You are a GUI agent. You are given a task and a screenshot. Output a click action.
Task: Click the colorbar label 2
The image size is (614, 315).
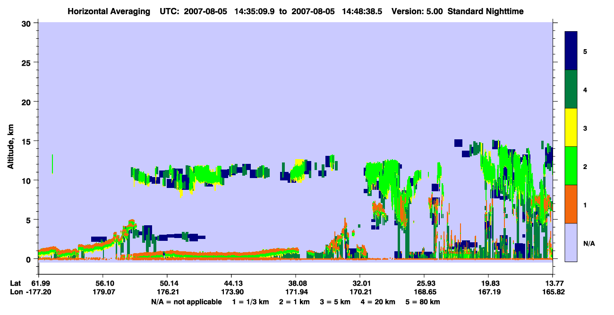click(585, 166)
